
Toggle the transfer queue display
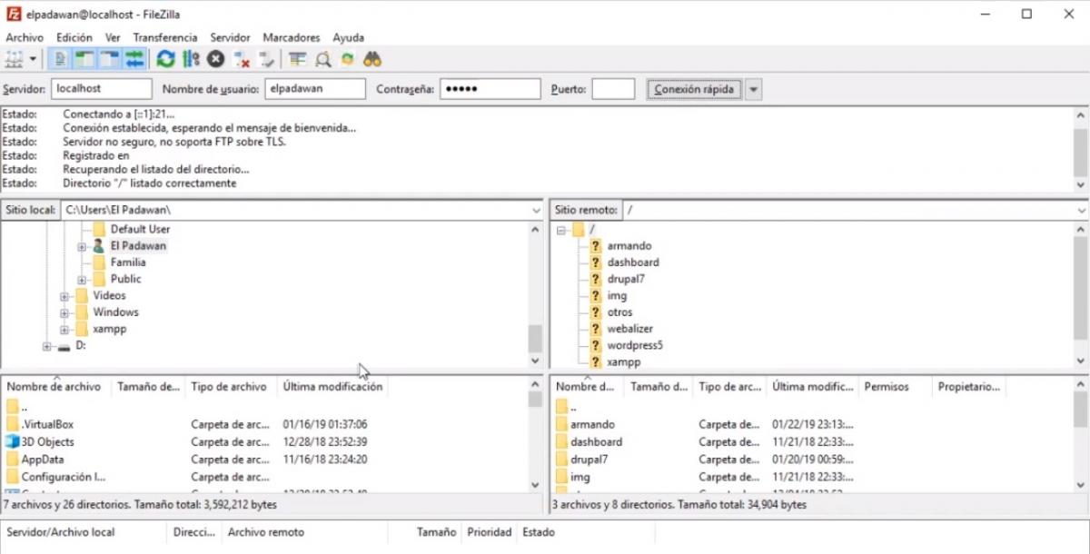[x=134, y=60]
